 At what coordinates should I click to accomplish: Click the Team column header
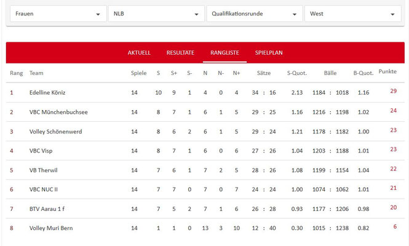point(36,73)
